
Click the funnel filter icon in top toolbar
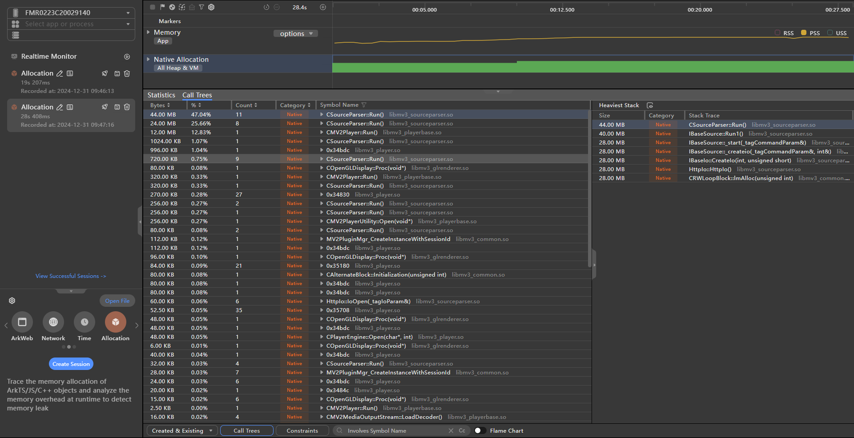(201, 7)
